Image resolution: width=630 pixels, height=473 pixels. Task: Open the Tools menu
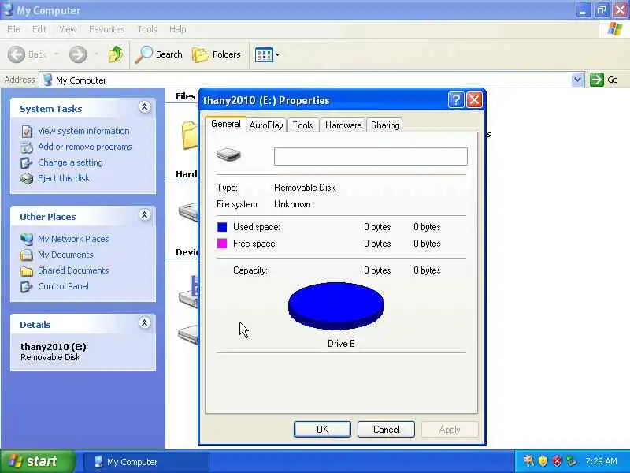147,29
